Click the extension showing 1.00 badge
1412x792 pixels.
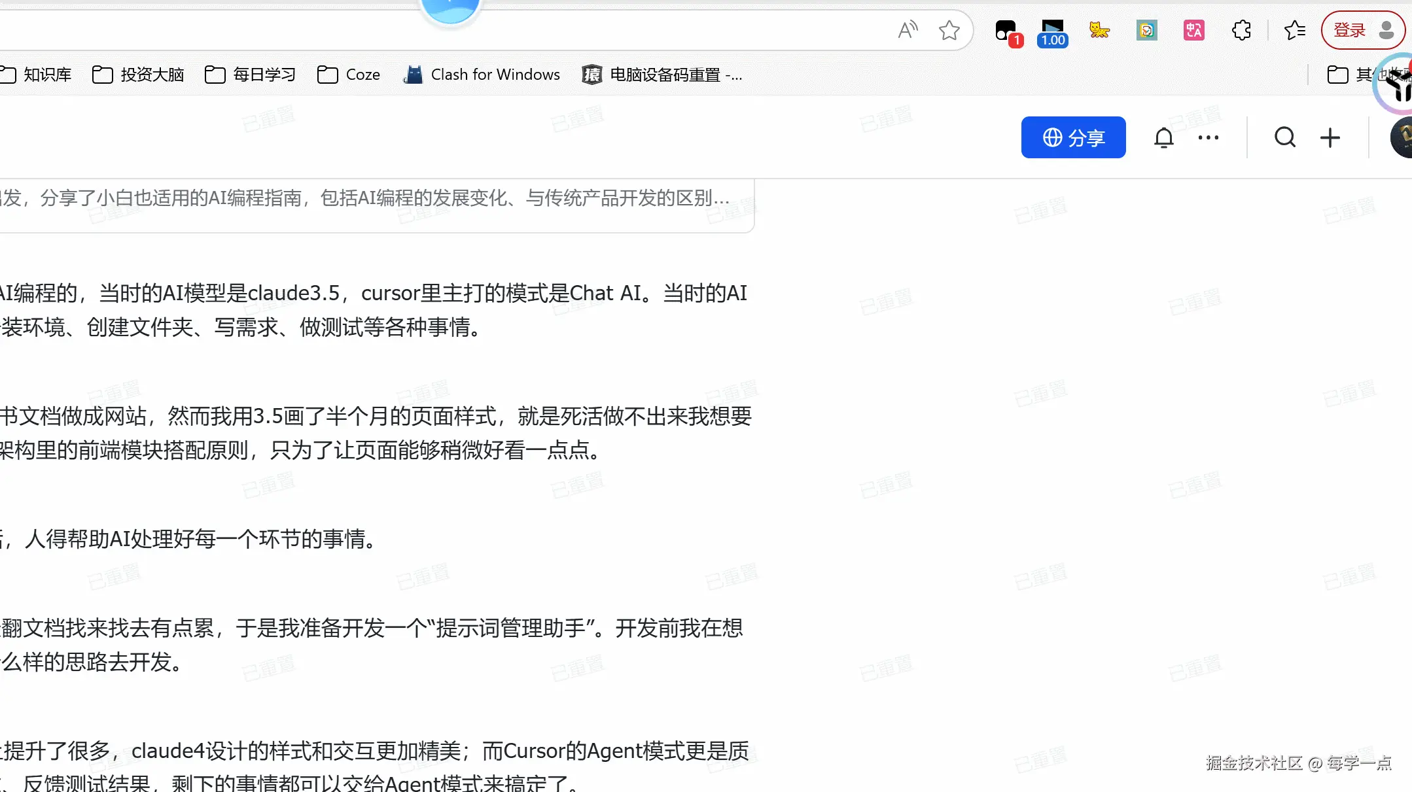tap(1051, 30)
